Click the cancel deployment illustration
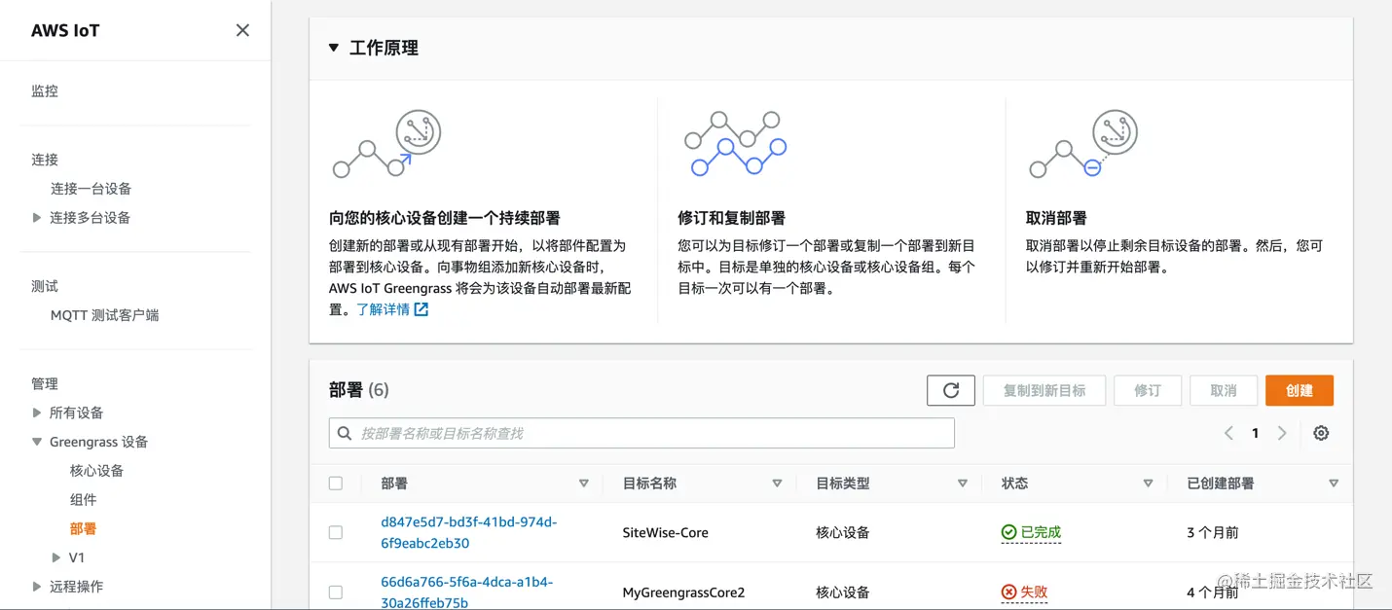1392x610 pixels. tap(1083, 145)
